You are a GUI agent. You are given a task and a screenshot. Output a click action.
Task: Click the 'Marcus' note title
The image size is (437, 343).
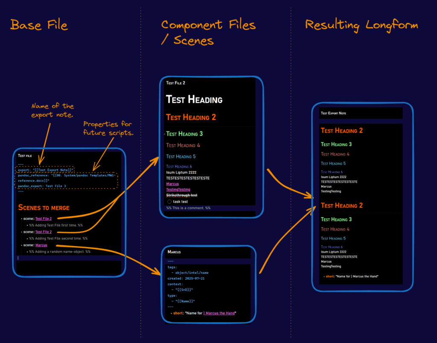[x=174, y=252]
